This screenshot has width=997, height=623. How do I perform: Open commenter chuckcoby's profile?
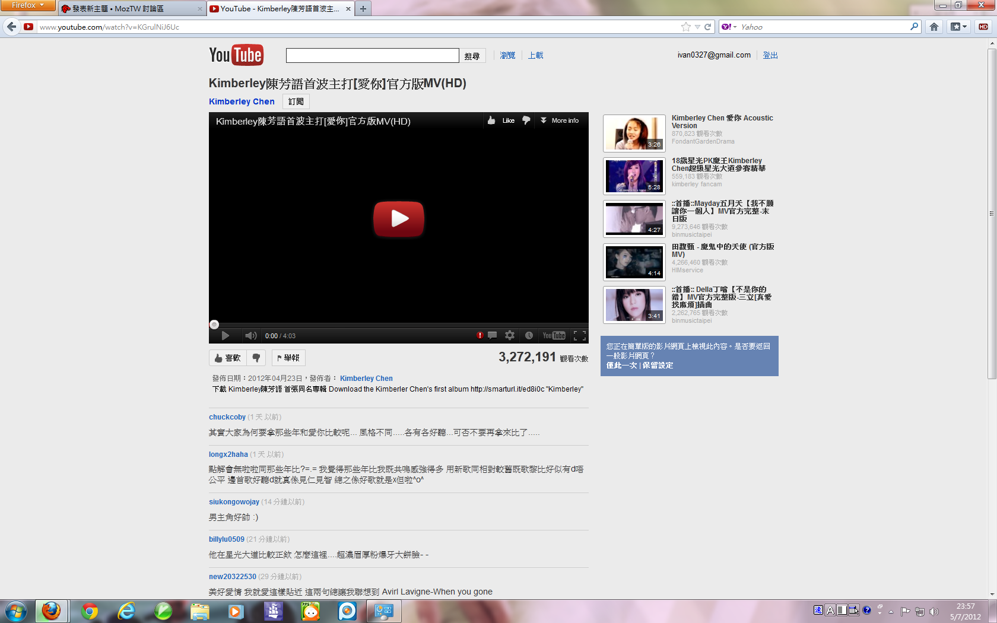[x=227, y=417]
